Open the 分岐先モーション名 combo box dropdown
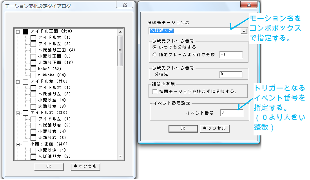The height and width of the screenshot is (180, 310). pos(244,31)
